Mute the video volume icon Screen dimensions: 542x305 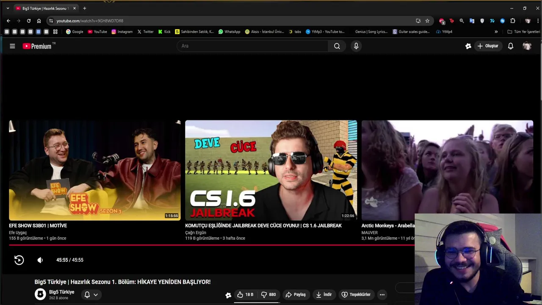(40, 260)
